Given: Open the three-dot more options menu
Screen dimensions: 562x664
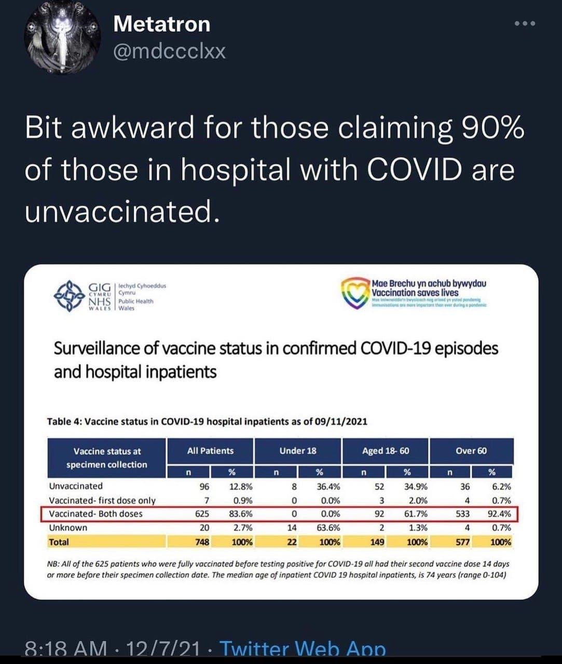Looking at the screenshot, I should (x=525, y=23).
